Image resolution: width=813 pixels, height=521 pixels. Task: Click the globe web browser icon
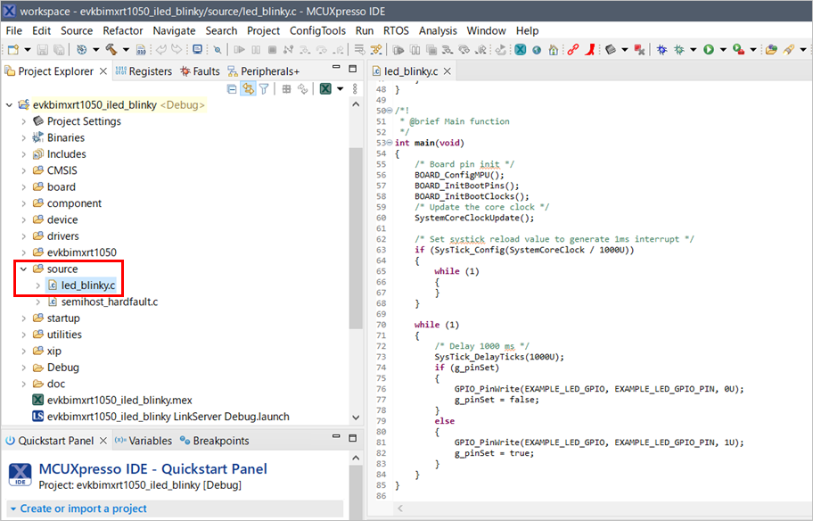pyautogui.click(x=537, y=50)
